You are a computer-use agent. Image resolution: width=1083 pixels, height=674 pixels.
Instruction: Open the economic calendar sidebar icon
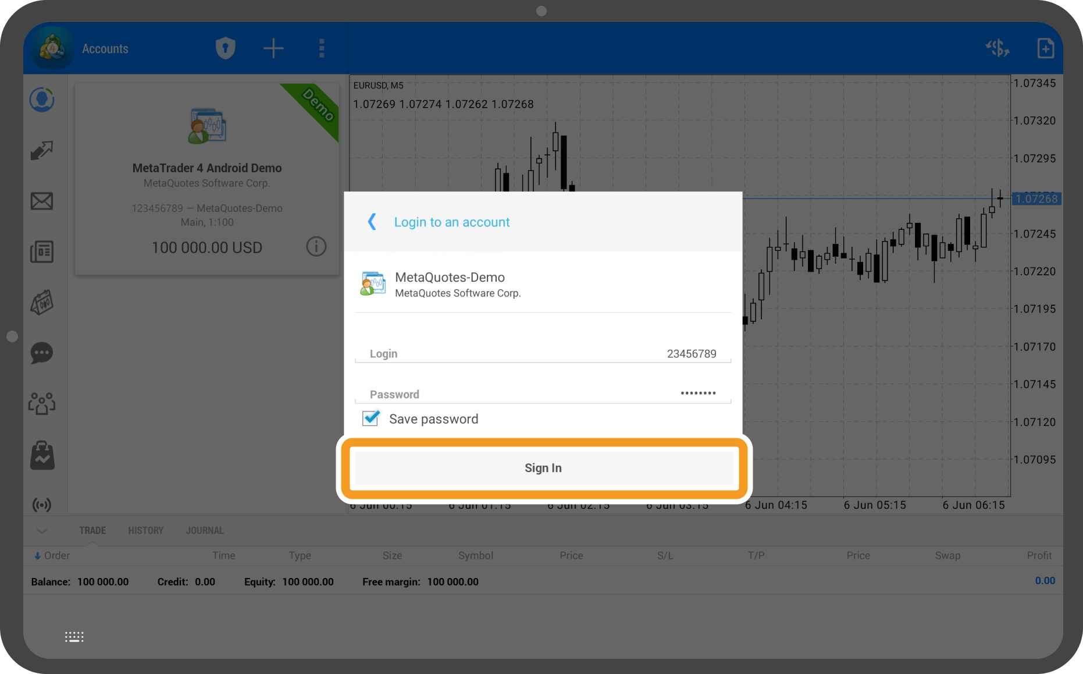point(42,303)
